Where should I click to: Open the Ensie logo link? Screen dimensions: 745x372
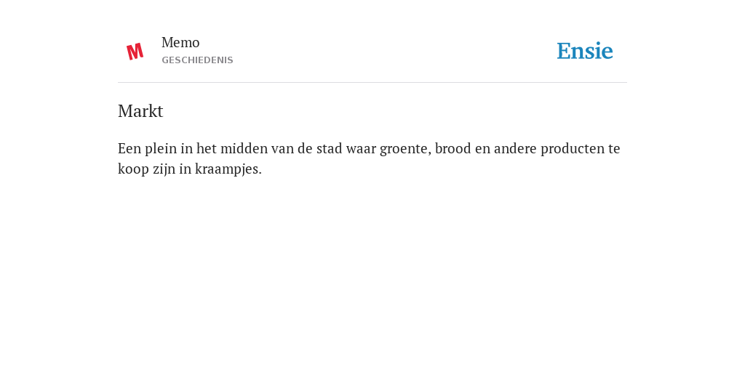click(585, 51)
